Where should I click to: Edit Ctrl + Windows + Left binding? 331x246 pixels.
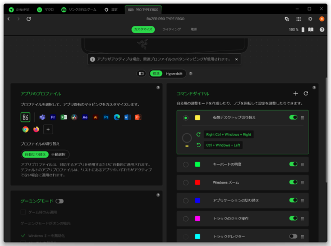click(223, 145)
